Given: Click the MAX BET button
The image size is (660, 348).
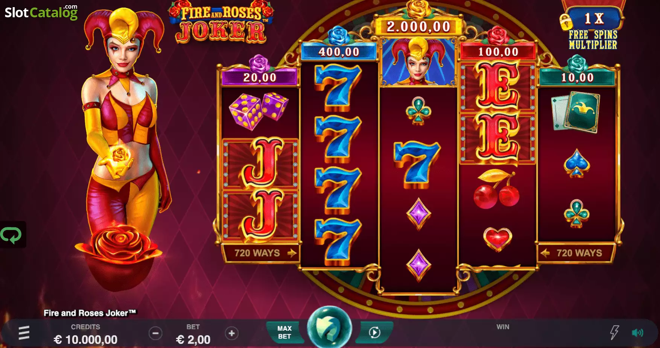Looking at the screenshot, I should coord(284,333).
